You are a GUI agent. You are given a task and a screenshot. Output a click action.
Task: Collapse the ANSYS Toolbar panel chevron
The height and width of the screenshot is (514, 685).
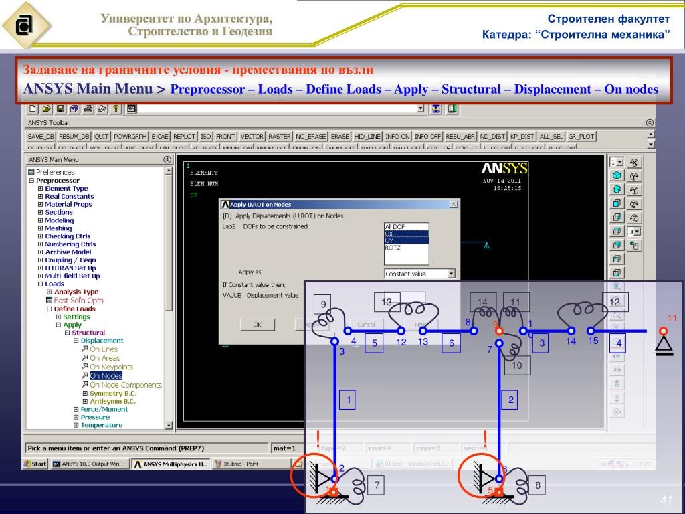pos(650,123)
